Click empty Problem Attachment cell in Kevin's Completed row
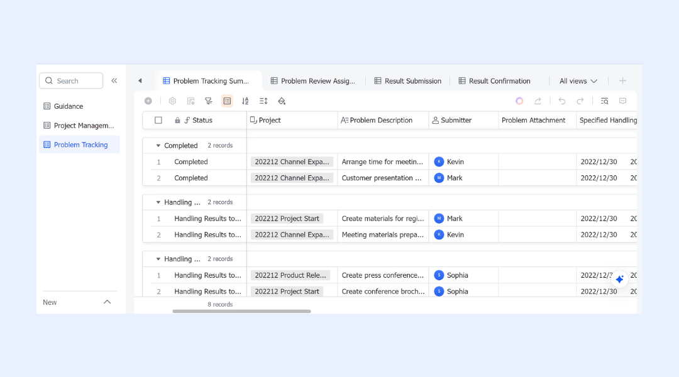The height and width of the screenshot is (377, 679). click(538, 161)
